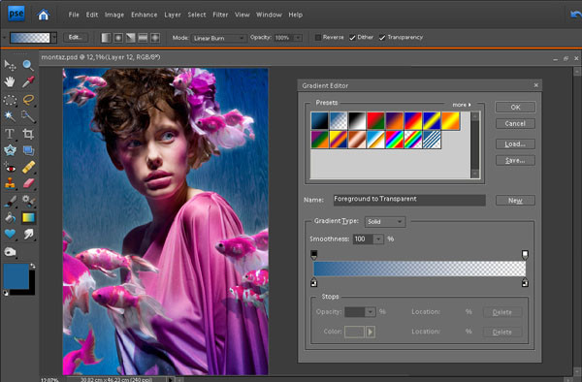This screenshot has width=582, height=382.
Task: Expand the presets more menu
Action: (462, 105)
